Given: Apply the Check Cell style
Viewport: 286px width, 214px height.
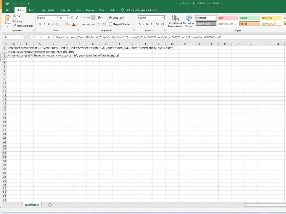Looking at the screenshot, I should tap(206, 23).
